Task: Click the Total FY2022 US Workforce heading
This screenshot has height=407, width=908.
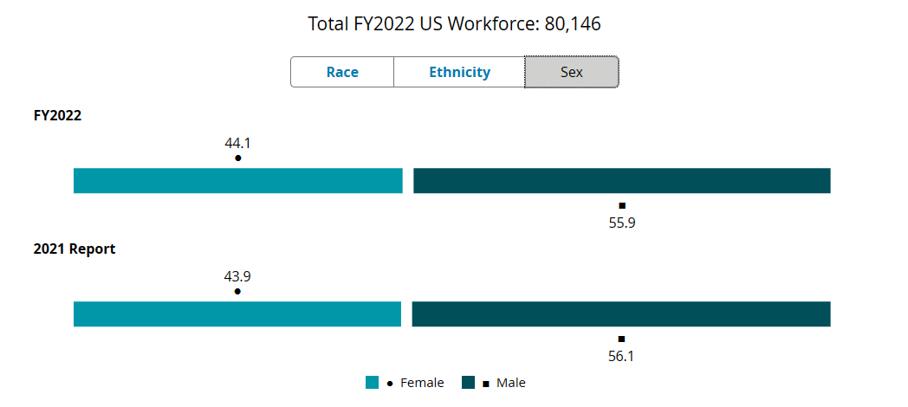Action: (454, 24)
